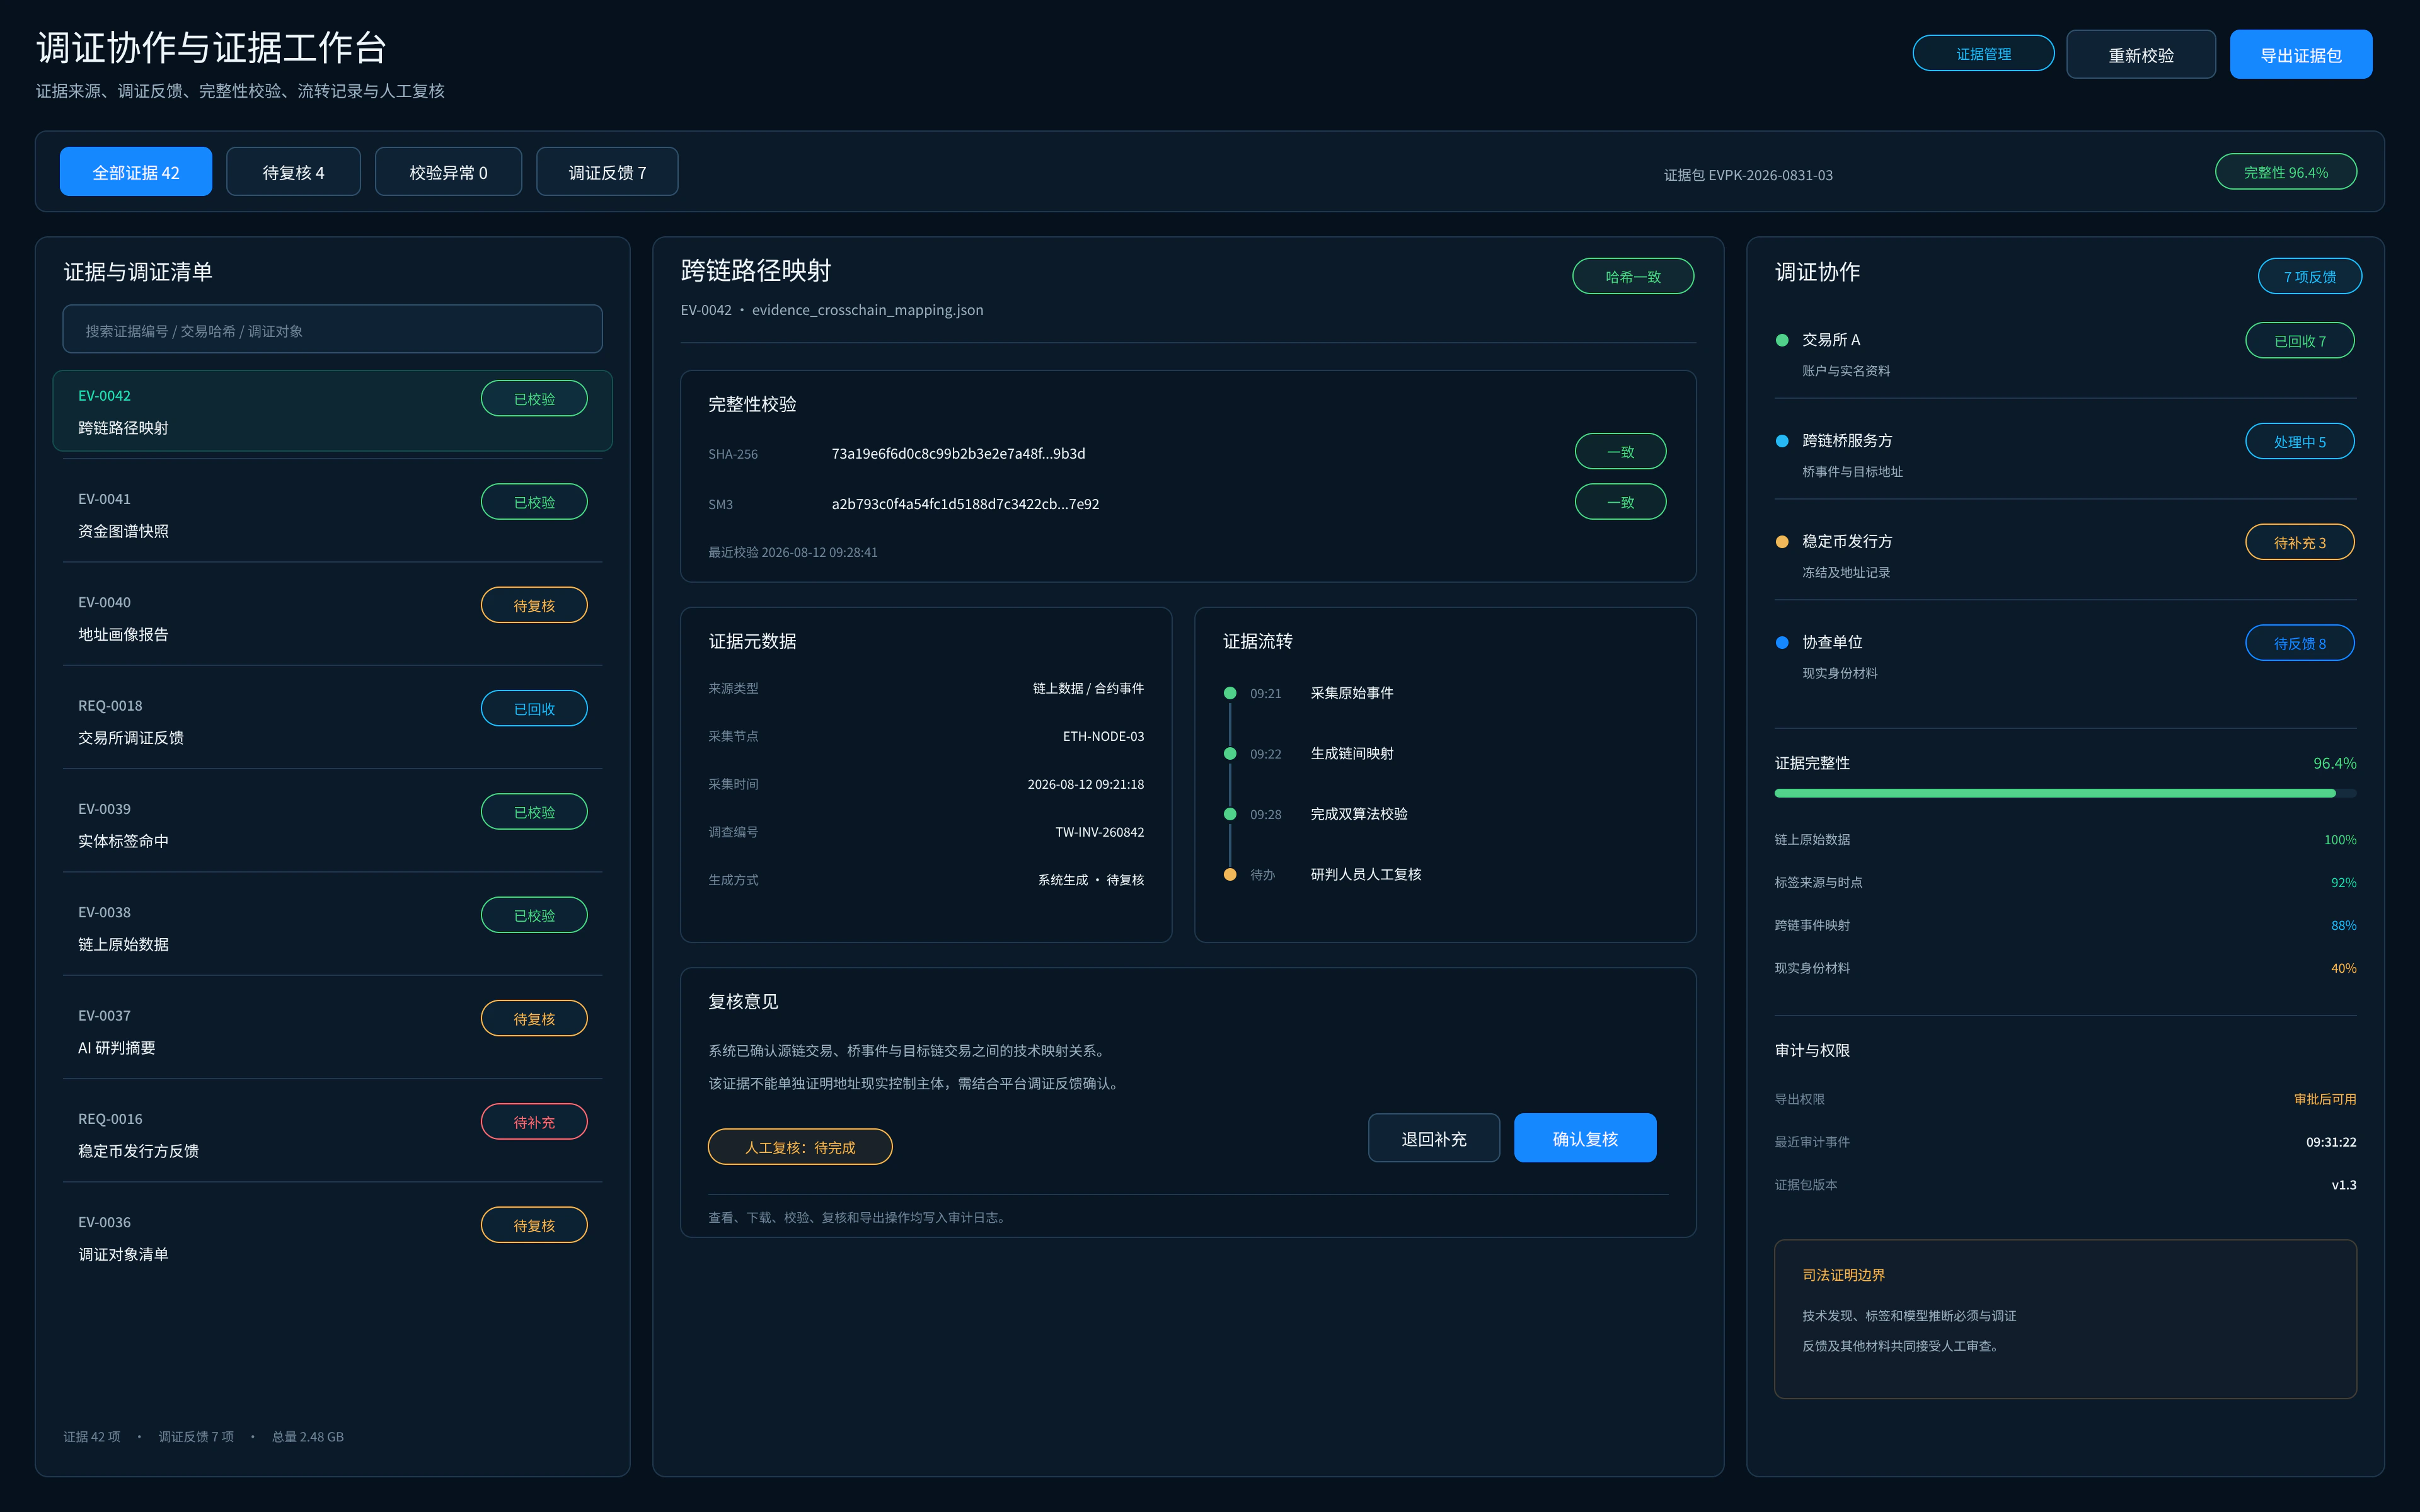Click the 待复核 badge on EV-0036
Image resolution: width=2420 pixels, height=1512 pixels.
tap(534, 1225)
